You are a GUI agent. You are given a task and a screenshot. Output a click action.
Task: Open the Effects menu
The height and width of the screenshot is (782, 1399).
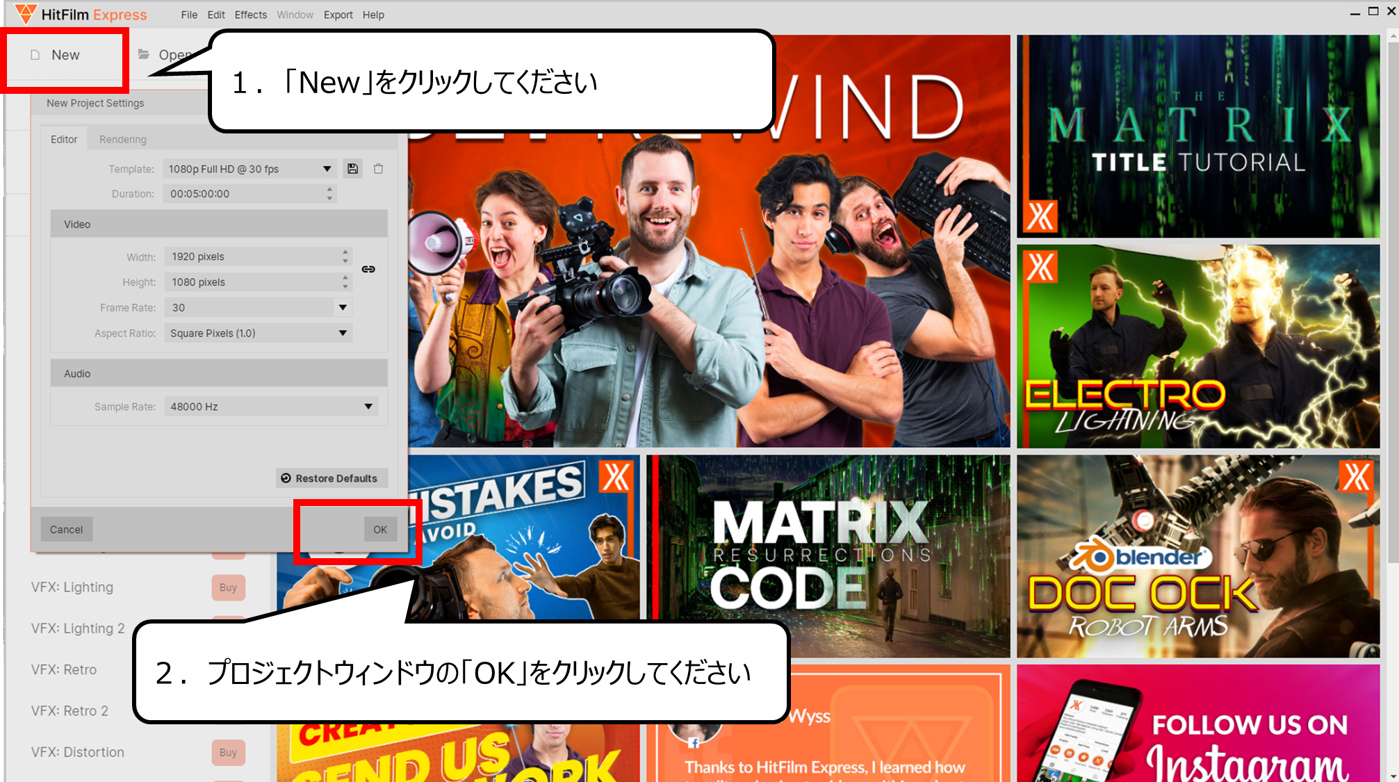tap(250, 15)
